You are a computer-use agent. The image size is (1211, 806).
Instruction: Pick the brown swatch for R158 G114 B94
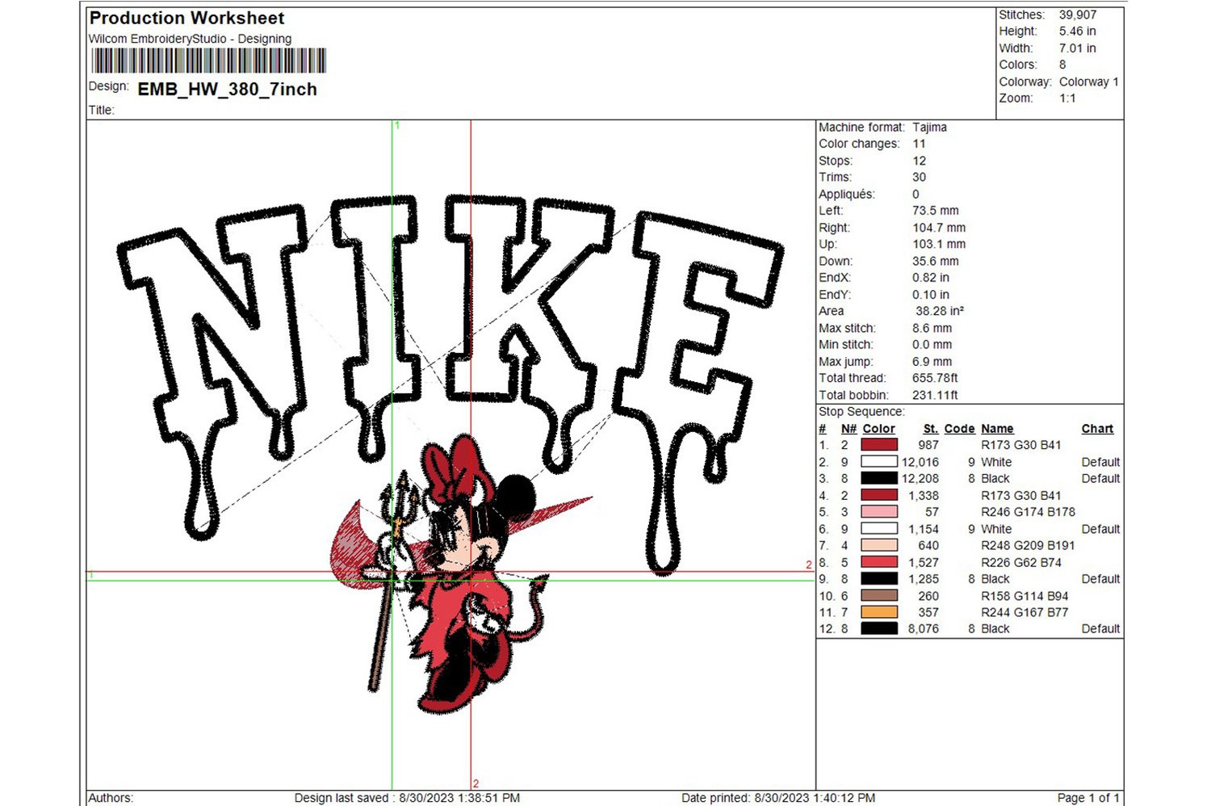(x=879, y=596)
